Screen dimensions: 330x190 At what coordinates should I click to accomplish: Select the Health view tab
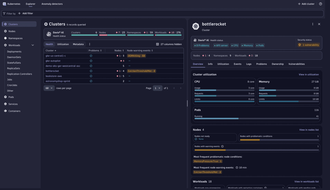(50, 44)
